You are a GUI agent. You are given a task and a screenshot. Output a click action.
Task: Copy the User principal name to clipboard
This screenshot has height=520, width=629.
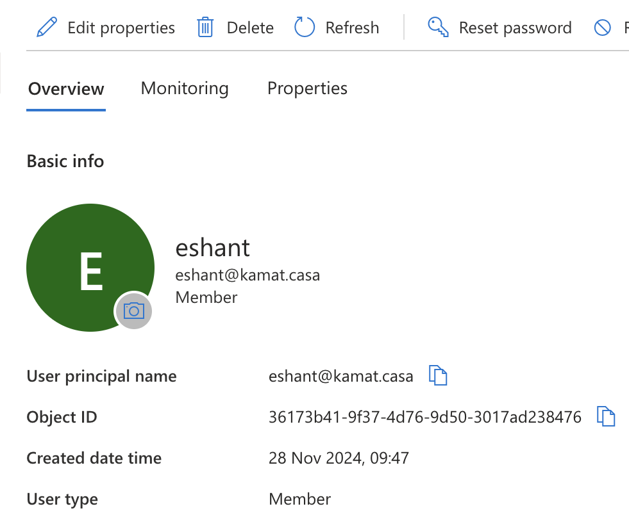click(x=438, y=376)
